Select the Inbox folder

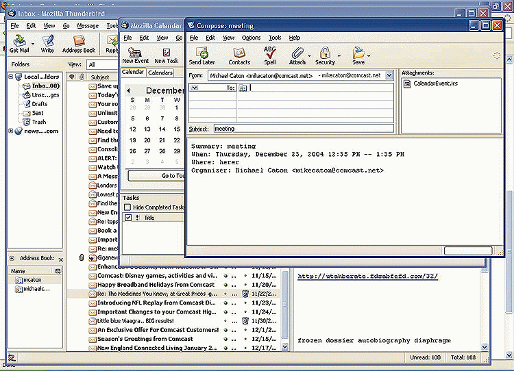tap(40, 86)
